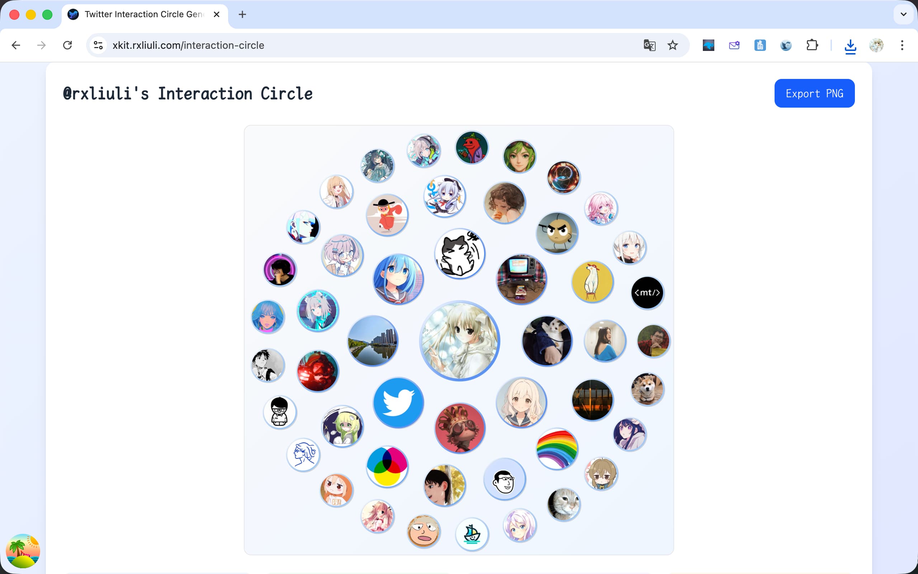This screenshot has height=574, width=918.
Task: Select the <mt/> avatar on the right side
Action: click(x=648, y=293)
